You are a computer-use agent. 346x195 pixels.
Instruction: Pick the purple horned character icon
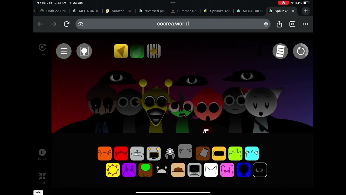click(129, 170)
